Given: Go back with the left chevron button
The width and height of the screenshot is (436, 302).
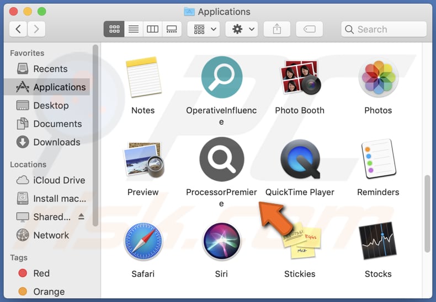Looking at the screenshot, I should point(18,29).
